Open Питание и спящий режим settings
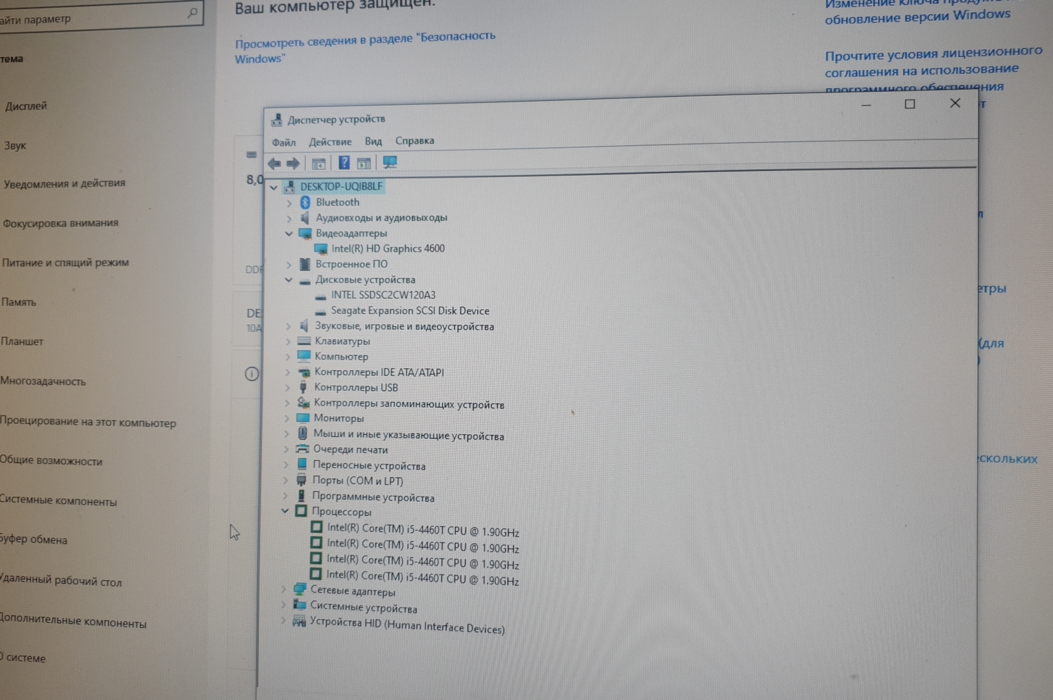This screenshot has height=700, width=1053. (x=65, y=262)
